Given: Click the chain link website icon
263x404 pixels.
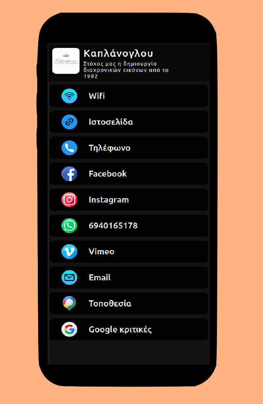Looking at the screenshot, I should (69, 122).
